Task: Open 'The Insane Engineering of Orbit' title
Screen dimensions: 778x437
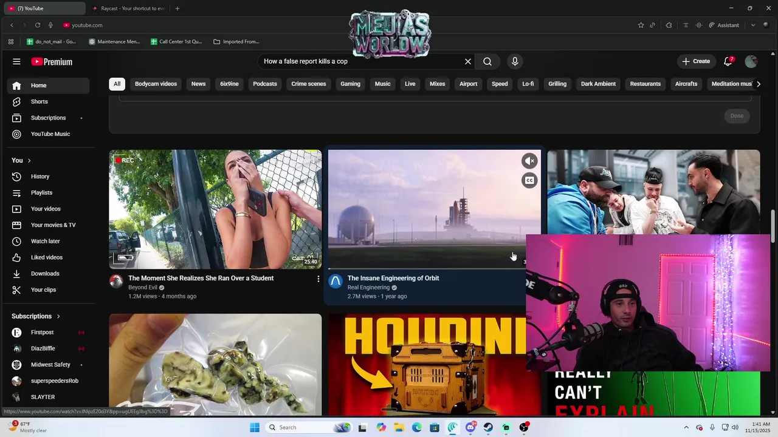Action: point(393,278)
